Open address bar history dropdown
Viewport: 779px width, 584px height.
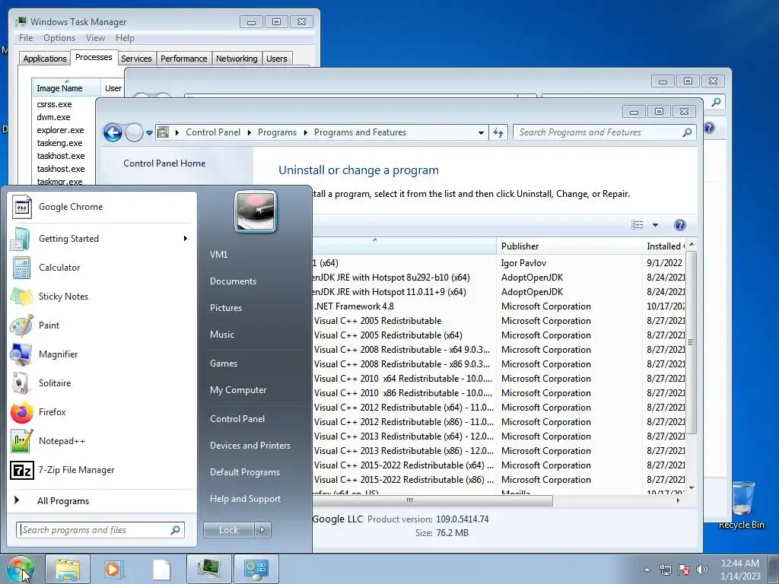click(x=481, y=132)
